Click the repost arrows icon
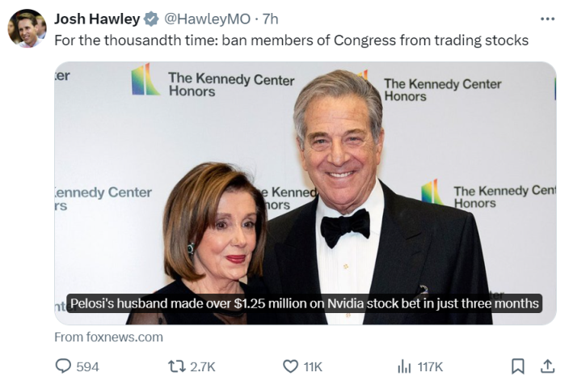Viewport: 569px width, 381px height. point(177,366)
